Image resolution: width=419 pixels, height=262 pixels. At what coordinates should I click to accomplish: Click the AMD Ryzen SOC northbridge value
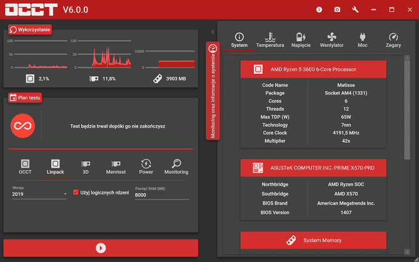346,184
